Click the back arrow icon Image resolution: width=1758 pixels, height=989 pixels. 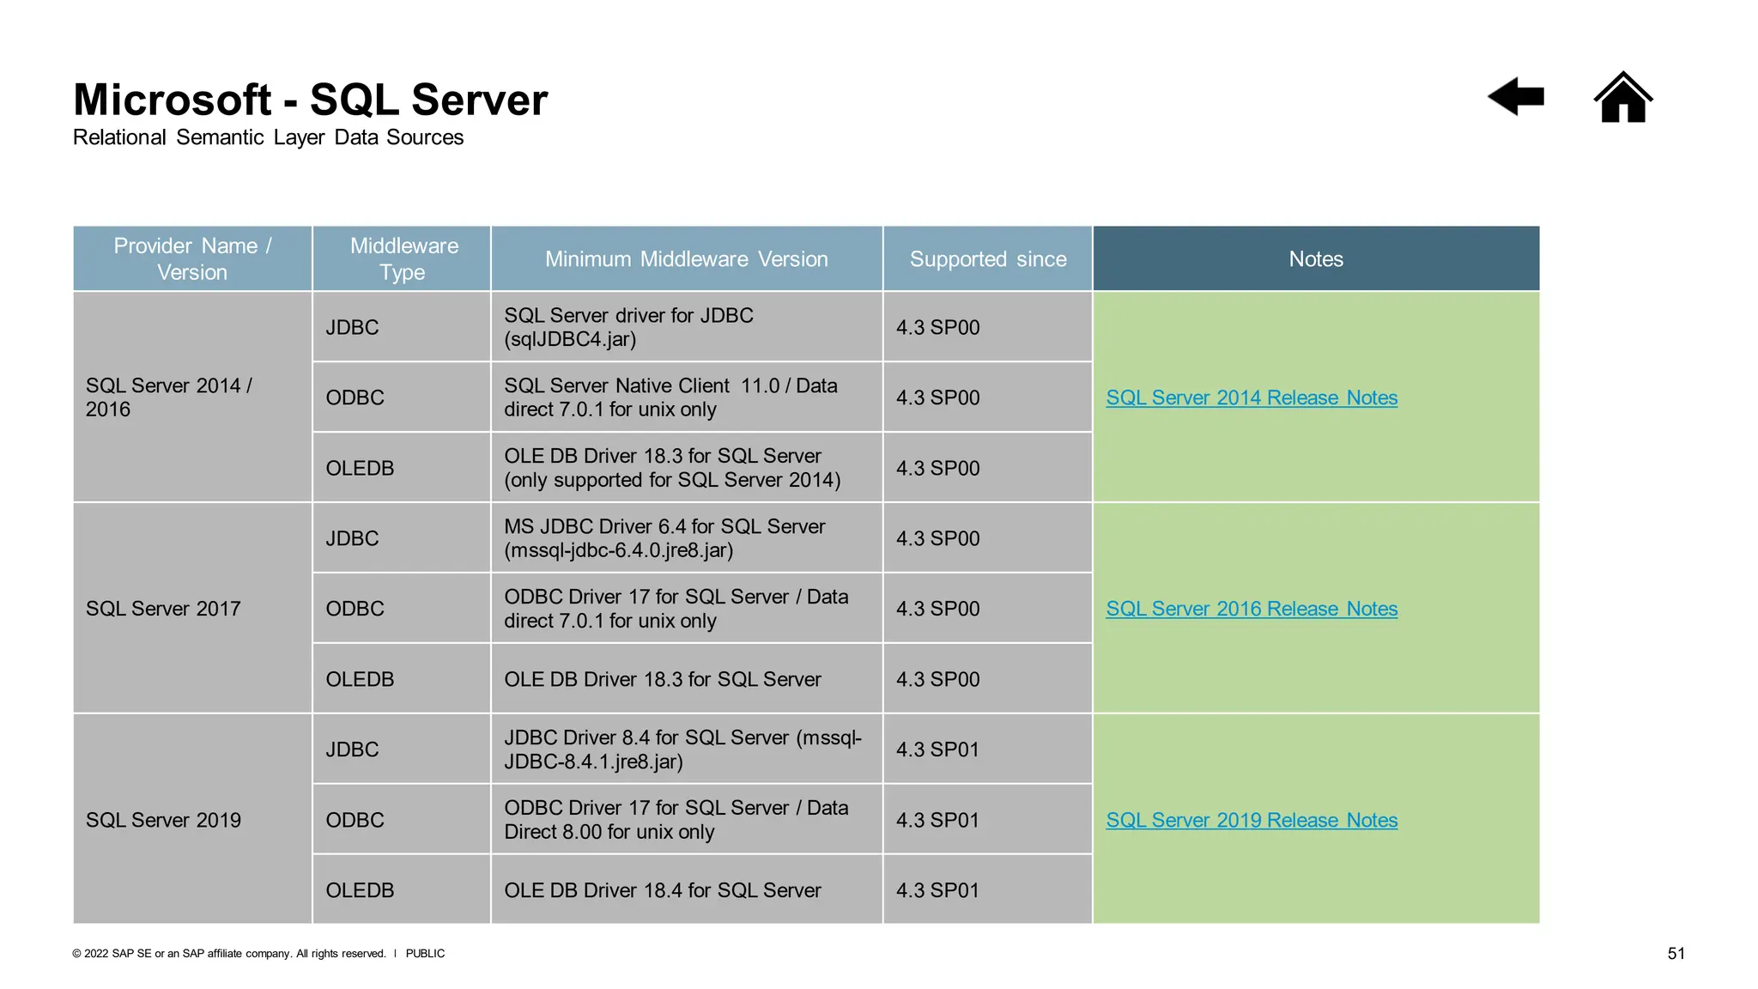(1516, 96)
